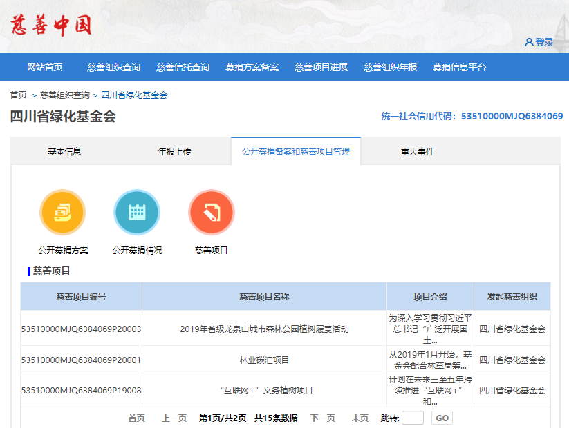Switch to the 年报上传 tab
Image resolution: width=569 pixels, height=428 pixels.
(x=174, y=151)
